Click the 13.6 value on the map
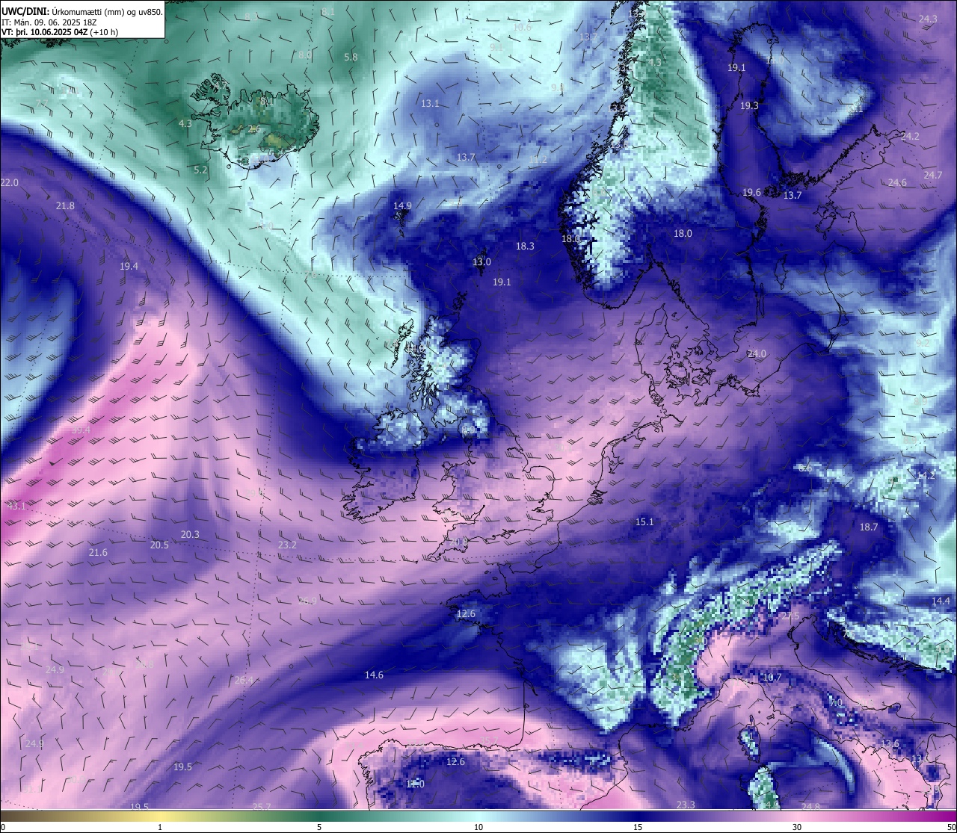The image size is (957, 833). click(x=890, y=743)
